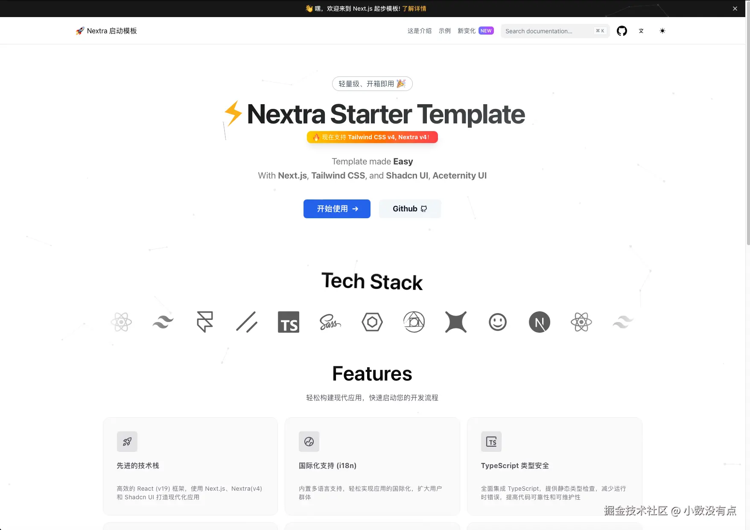This screenshot has height=530, width=750.
Task: Click the TypeScript 类型安全 card title
Action: [x=515, y=466]
